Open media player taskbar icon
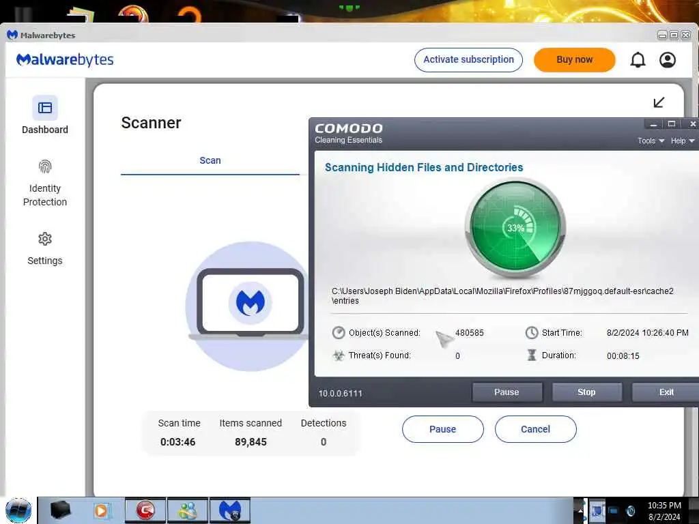Image resolution: width=699 pixels, height=524 pixels. click(101, 510)
